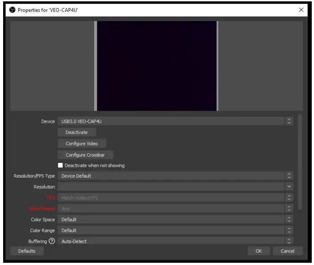Click the 'Device' label text
The image size is (314, 265).
[x=48, y=121]
